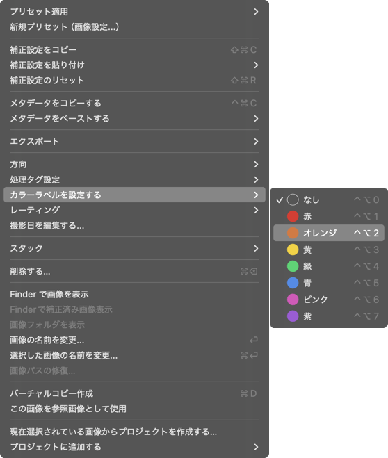Screen dimensions: 388x458
Task: Select the red color label swatch
Action: click(x=293, y=216)
